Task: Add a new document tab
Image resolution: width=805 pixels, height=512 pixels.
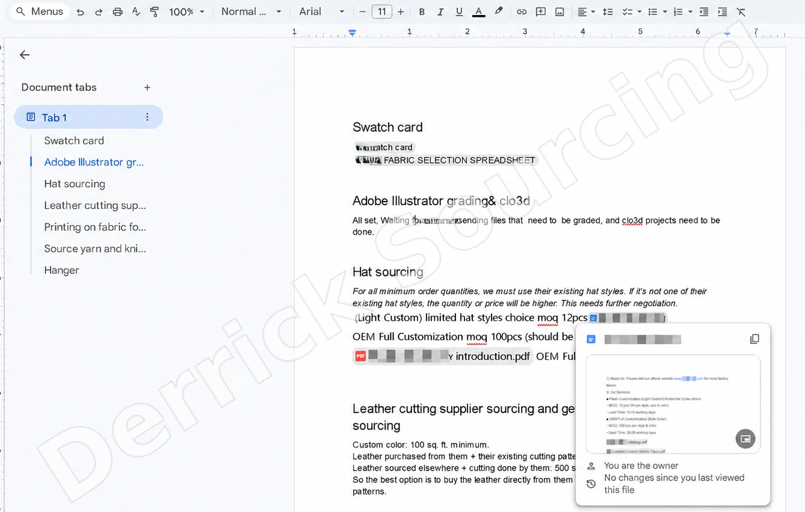Action: click(147, 88)
